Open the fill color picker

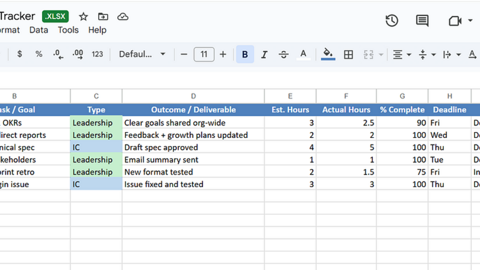coord(328,54)
